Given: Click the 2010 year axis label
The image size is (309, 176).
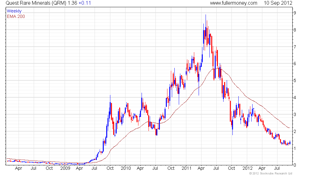Looking at the screenshot, I should pos(126,168).
